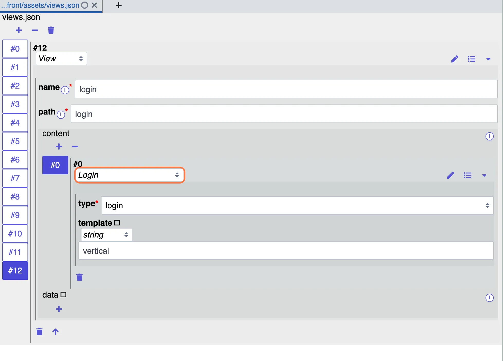Click the pencil edit icon for item #12
This screenshot has height=361, width=503.
(454, 59)
